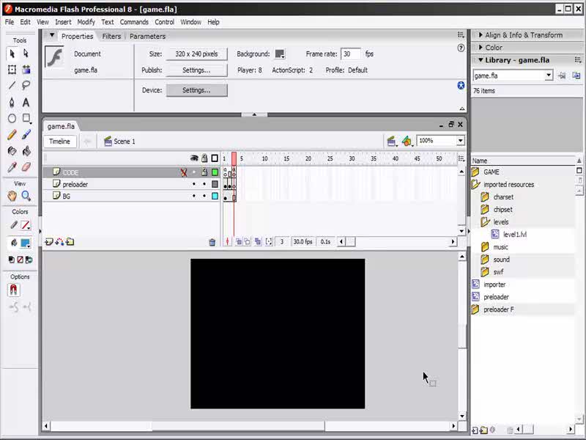Toggle outline square of CODE layer
The image size is (586, 440).
(215, 172)
